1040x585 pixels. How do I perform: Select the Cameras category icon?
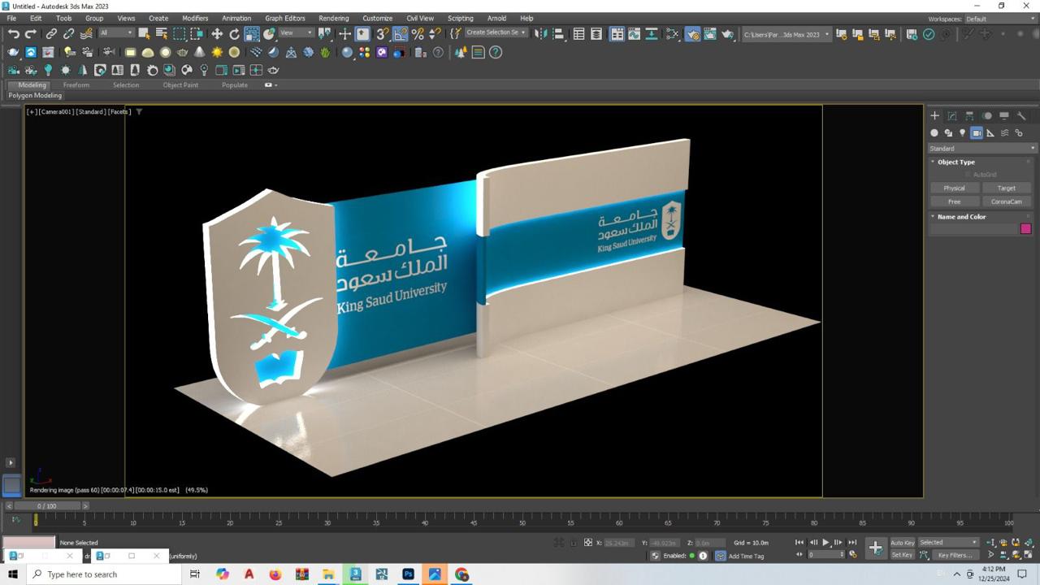977,133
